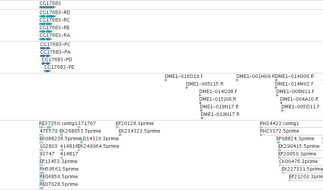Select the DME1-005L15.R triangle marker
The width and height of the screenshot is (323, 190).
click(x=187, y=88)
